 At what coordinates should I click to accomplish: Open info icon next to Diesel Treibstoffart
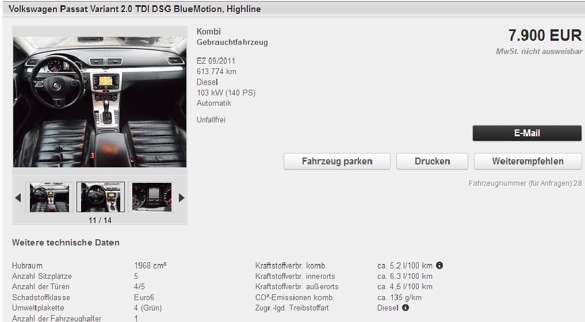tap(406, 308)
